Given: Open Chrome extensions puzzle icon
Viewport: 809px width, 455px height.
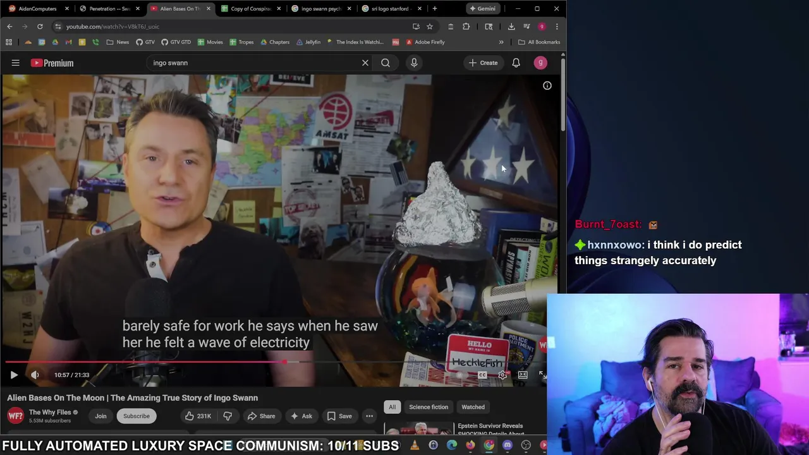Looking at the screenshot, I should coord(466,27).
